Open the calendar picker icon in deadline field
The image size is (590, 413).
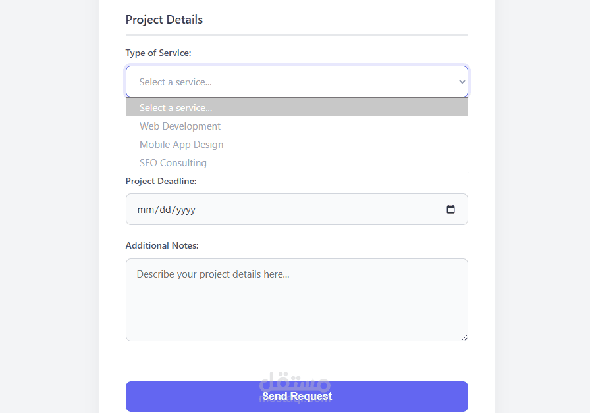[450, 210]
